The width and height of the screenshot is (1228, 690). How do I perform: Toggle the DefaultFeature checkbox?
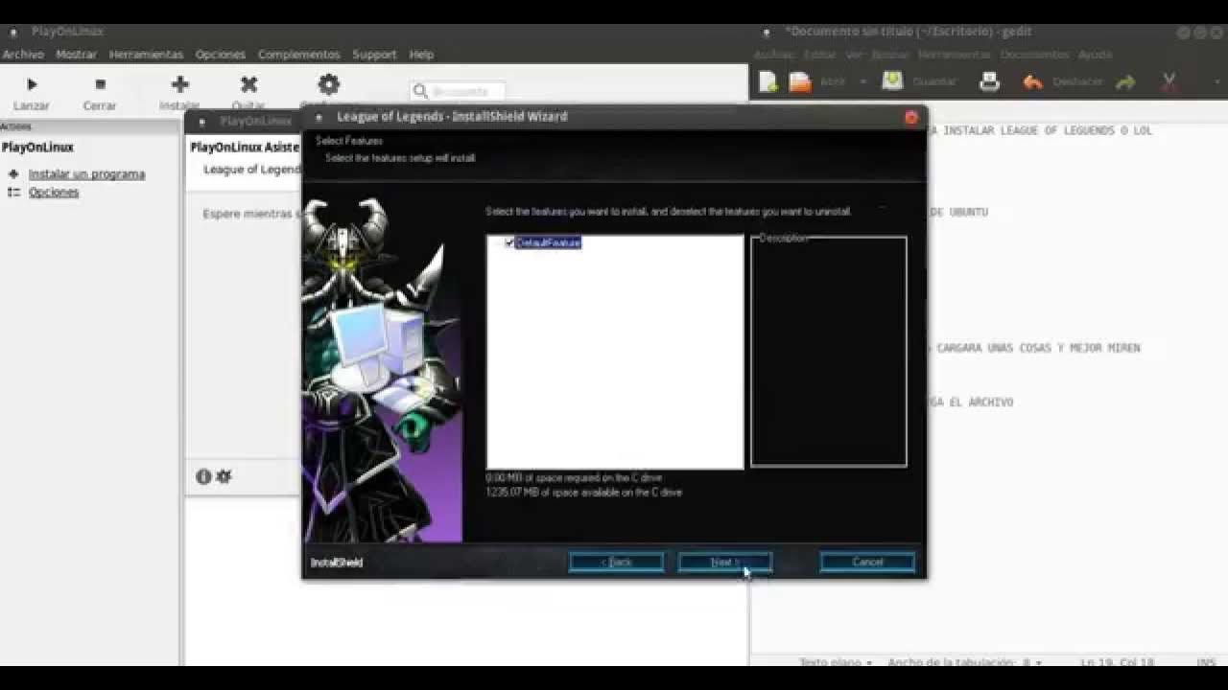point(509,243)
